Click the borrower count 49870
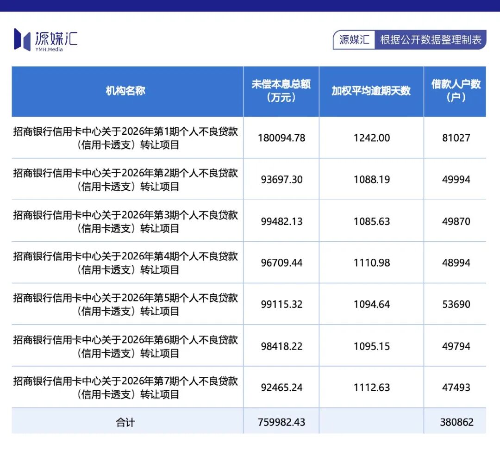 456,221
